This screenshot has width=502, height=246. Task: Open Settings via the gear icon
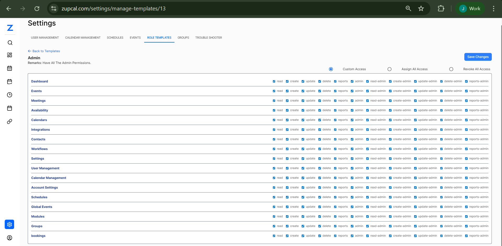(x=9, y=224)
